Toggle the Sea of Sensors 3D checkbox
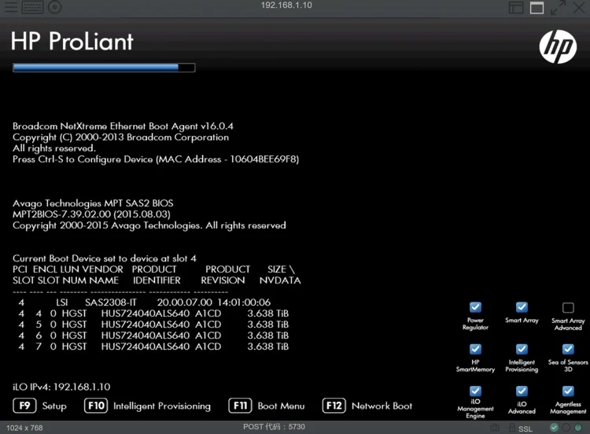 point(568,349)
